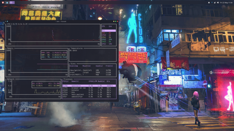Select CPU0 in the CPU legend
This screenshot has width=234, height=131.
pyautogui.click(x=109, y=35)
